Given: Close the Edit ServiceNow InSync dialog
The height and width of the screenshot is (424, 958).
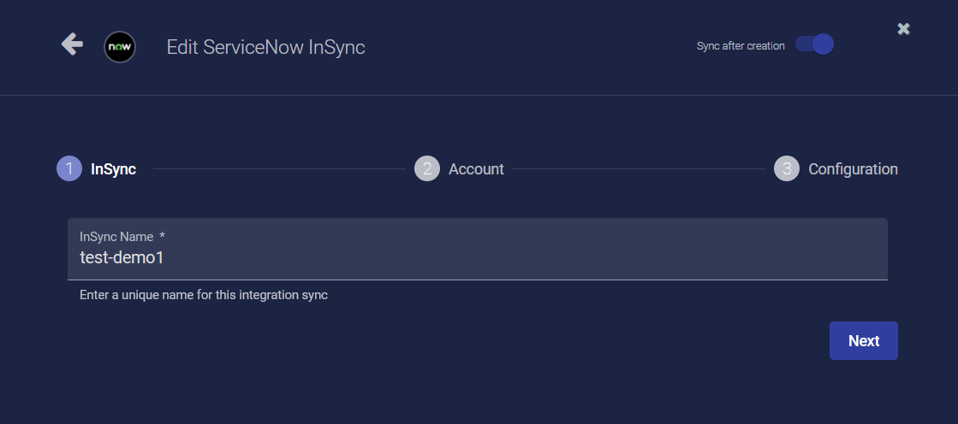Looking at the screenshot, I should click(x=903, y=29).
